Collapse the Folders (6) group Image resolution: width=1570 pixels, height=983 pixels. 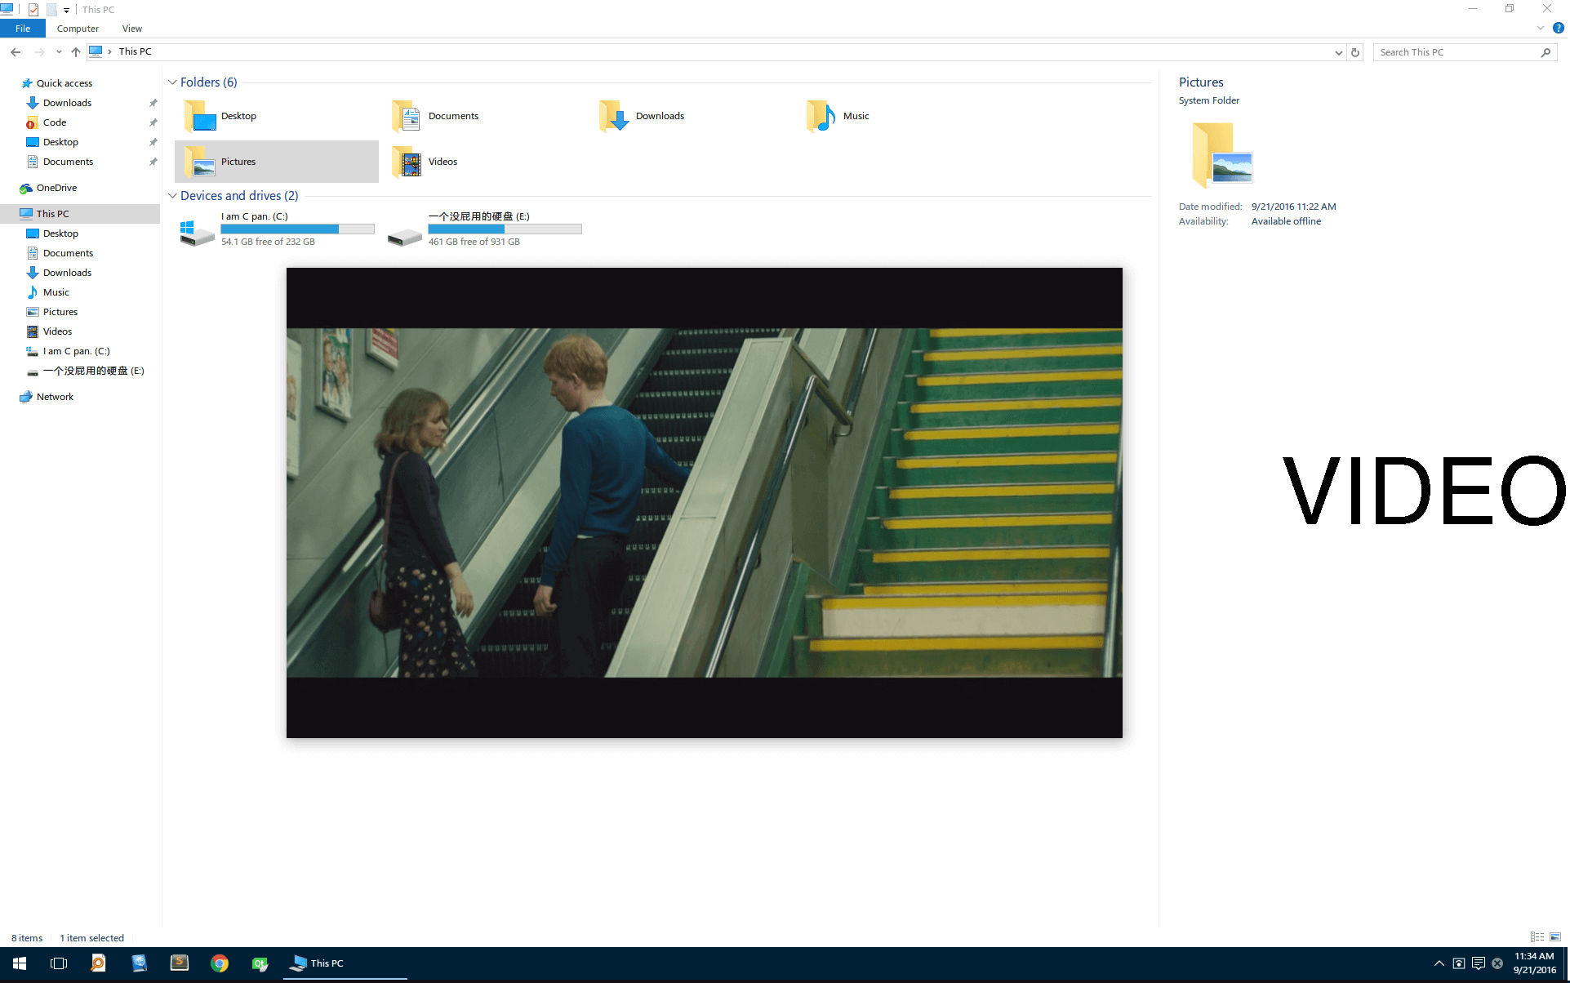[x=172, y=82]
